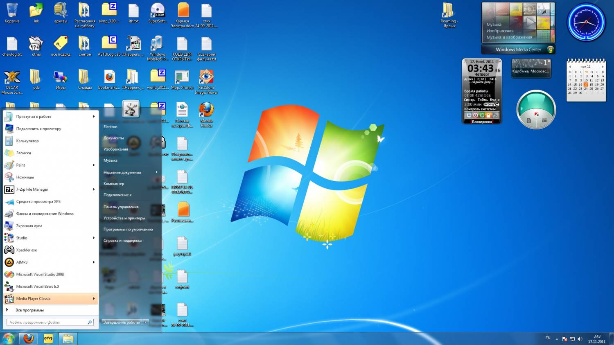
Task: Open Устройства и принтеры link
Action: coord(124,218)
